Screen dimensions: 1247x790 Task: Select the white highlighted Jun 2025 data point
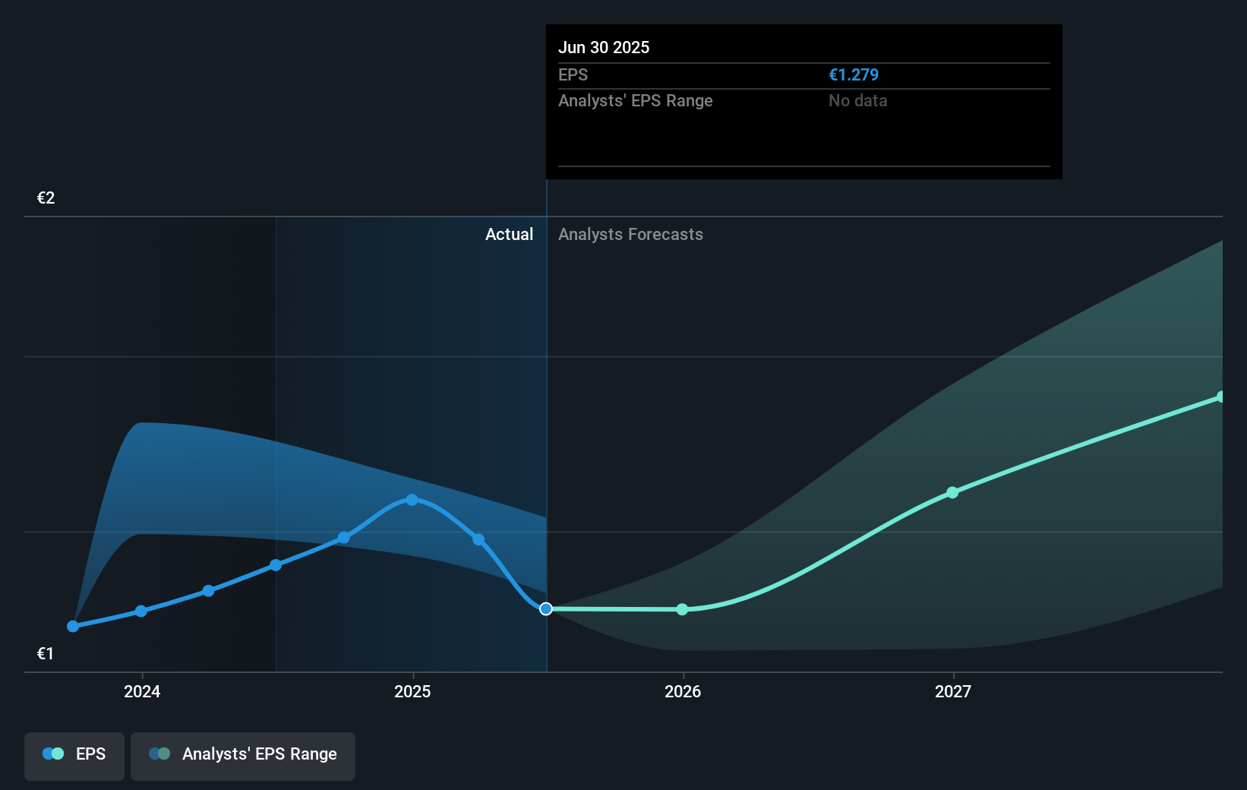[x=545, y=608]
